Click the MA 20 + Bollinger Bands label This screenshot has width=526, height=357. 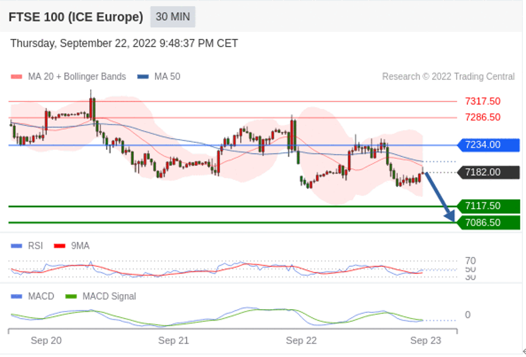[77, 77]
